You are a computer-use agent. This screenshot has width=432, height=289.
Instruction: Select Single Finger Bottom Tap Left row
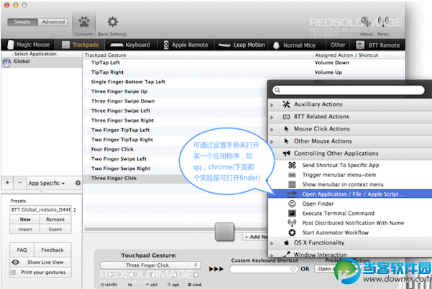tap(175, 82)
